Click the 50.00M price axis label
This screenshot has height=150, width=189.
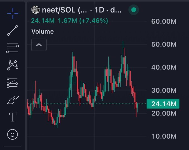coord(164,44)
